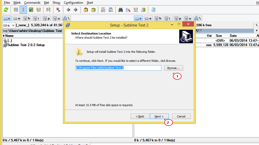This screenshot has height=145, width=259.
Task: Close the Setup - Sublime Text 2 dialog
Action: click(188, 24)
